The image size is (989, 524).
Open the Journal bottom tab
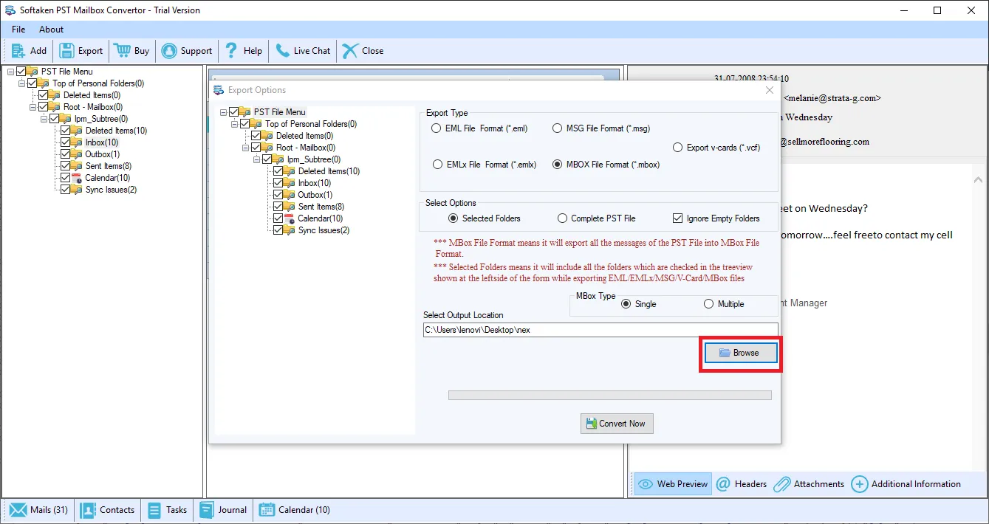[222, 510]
